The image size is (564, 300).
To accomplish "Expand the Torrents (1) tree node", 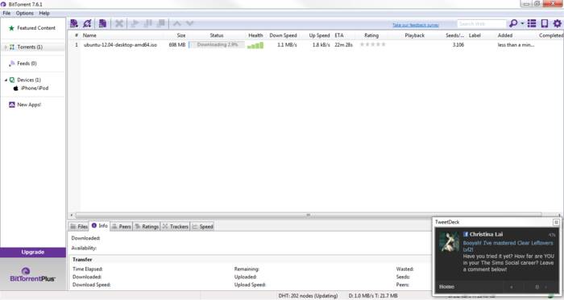I will 6,47.
